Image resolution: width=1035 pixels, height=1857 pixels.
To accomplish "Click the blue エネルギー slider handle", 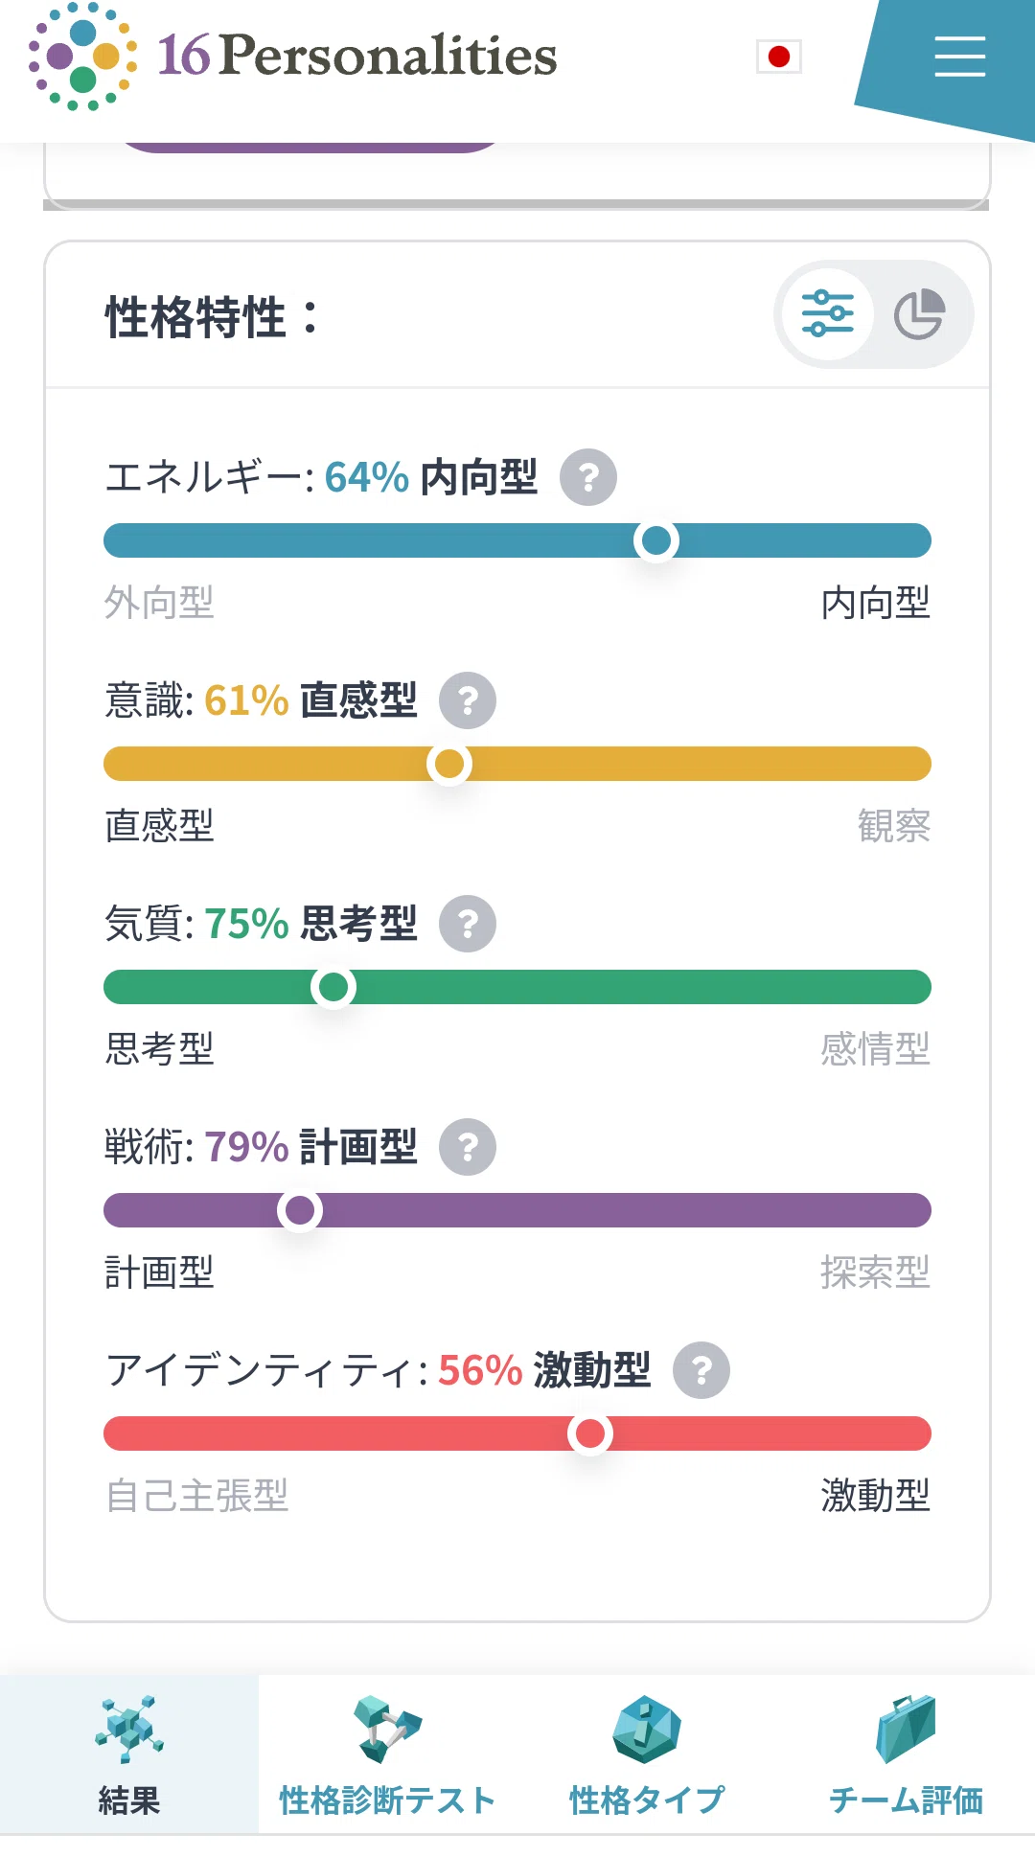I will 656,540.
